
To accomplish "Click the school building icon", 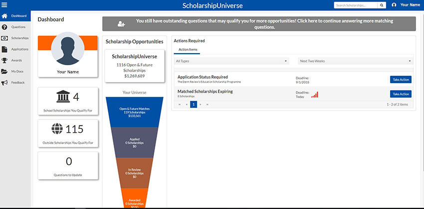I will 63,97.
